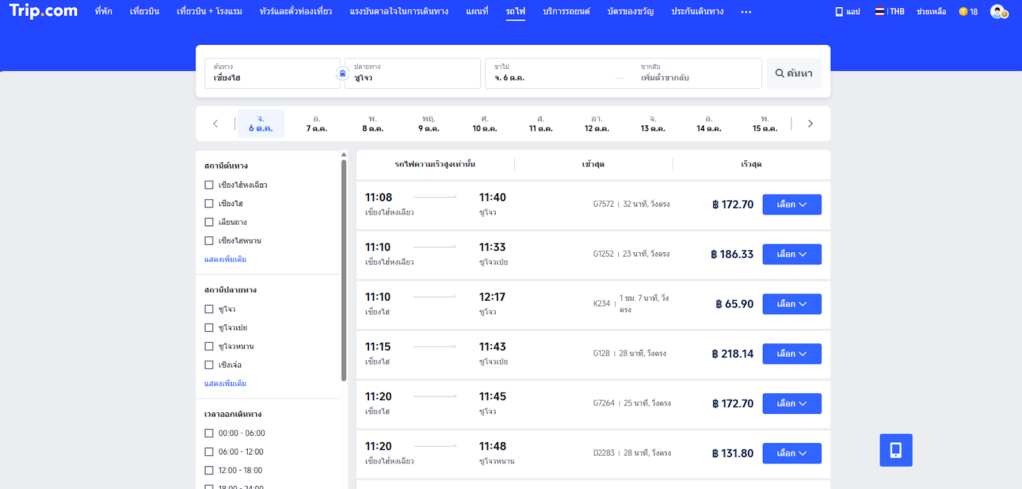Click the search magnifier button
This screenshot has width=1022, height=489.
793,73
